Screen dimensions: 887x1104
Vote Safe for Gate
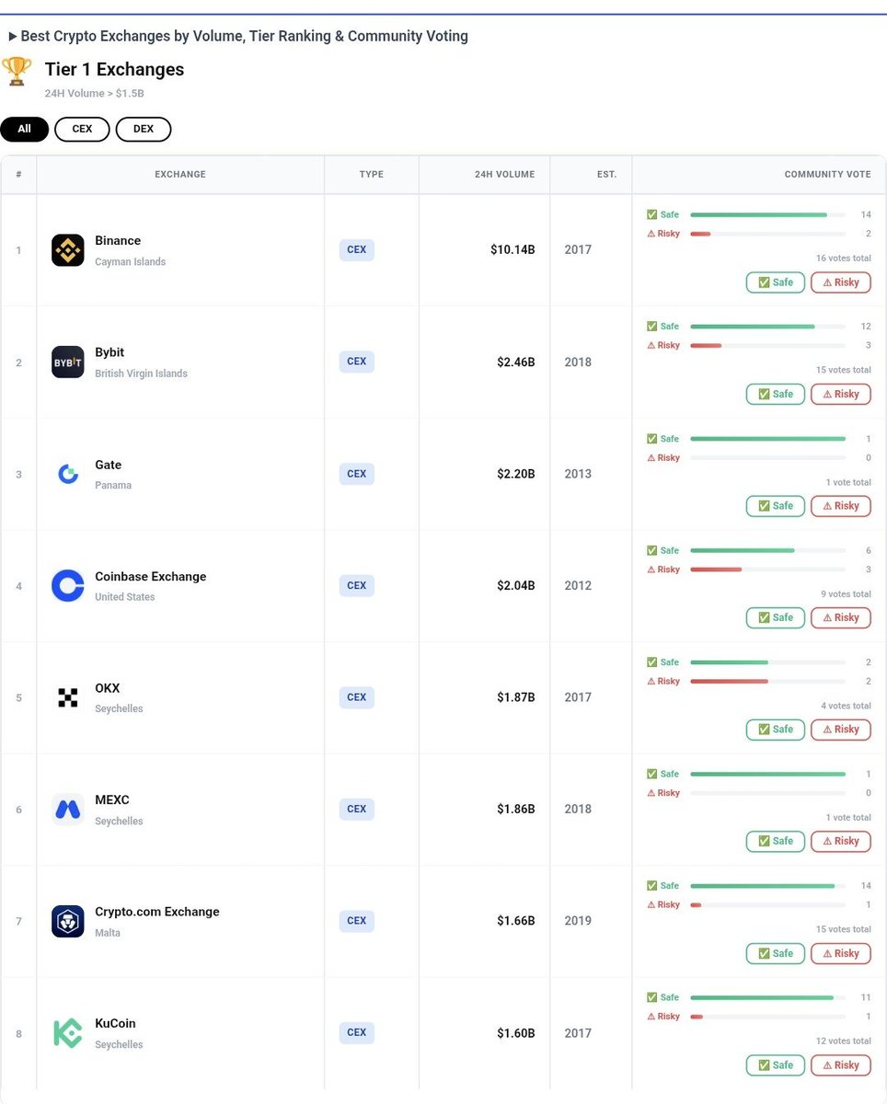(x=776, y=506)
